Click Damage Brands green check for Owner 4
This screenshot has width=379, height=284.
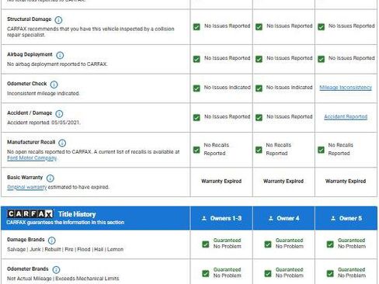click(x=268, y=244)
